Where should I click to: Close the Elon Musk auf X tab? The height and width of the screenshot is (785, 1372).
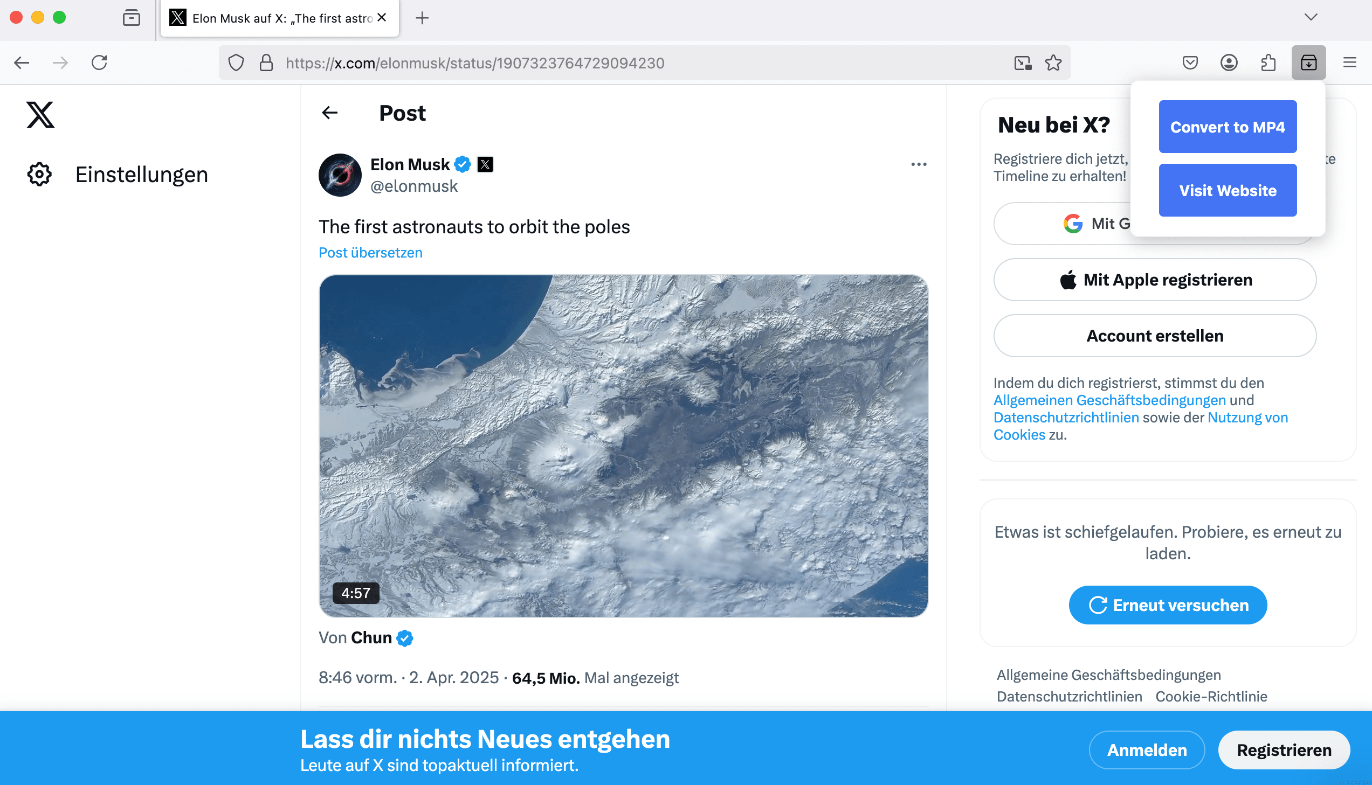(382, 18)
